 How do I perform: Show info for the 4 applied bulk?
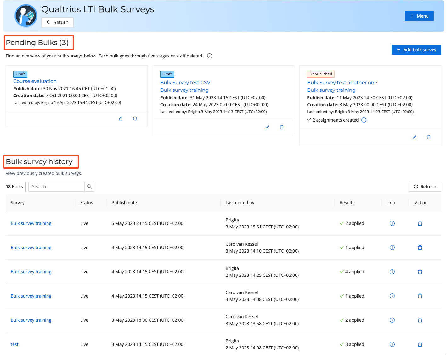pos(392,272)
